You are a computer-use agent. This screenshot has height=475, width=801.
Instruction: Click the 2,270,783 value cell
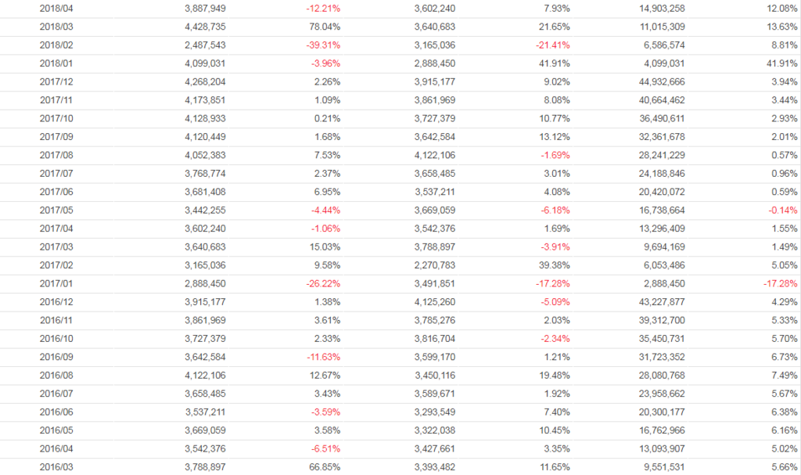coord(435,265)
